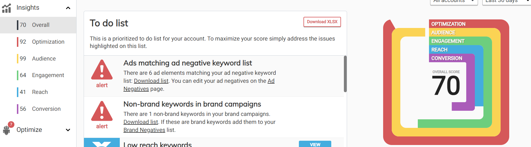Select the Reach insights item

[40, 92]
